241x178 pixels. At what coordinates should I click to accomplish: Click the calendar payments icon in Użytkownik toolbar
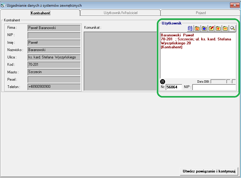[x=190, y=28]
